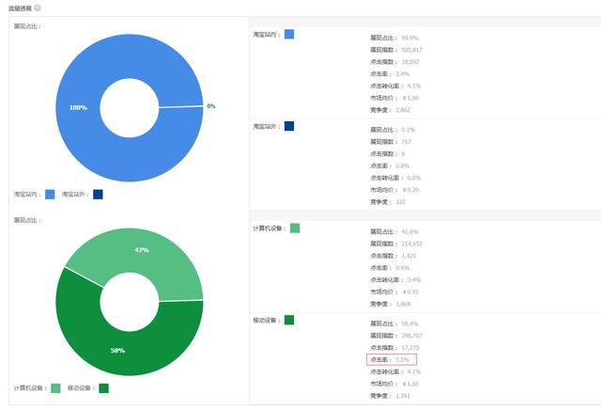Click 竞争度 row in 淘宝站内 section

point(391,110)
